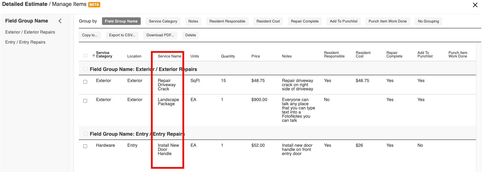The height and width of the screenshot is (172, 483).
Task: Toggle the select-all checkbox in header
Action: (85, 56)
